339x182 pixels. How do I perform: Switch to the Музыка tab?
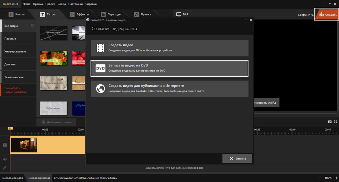point(143,14)
